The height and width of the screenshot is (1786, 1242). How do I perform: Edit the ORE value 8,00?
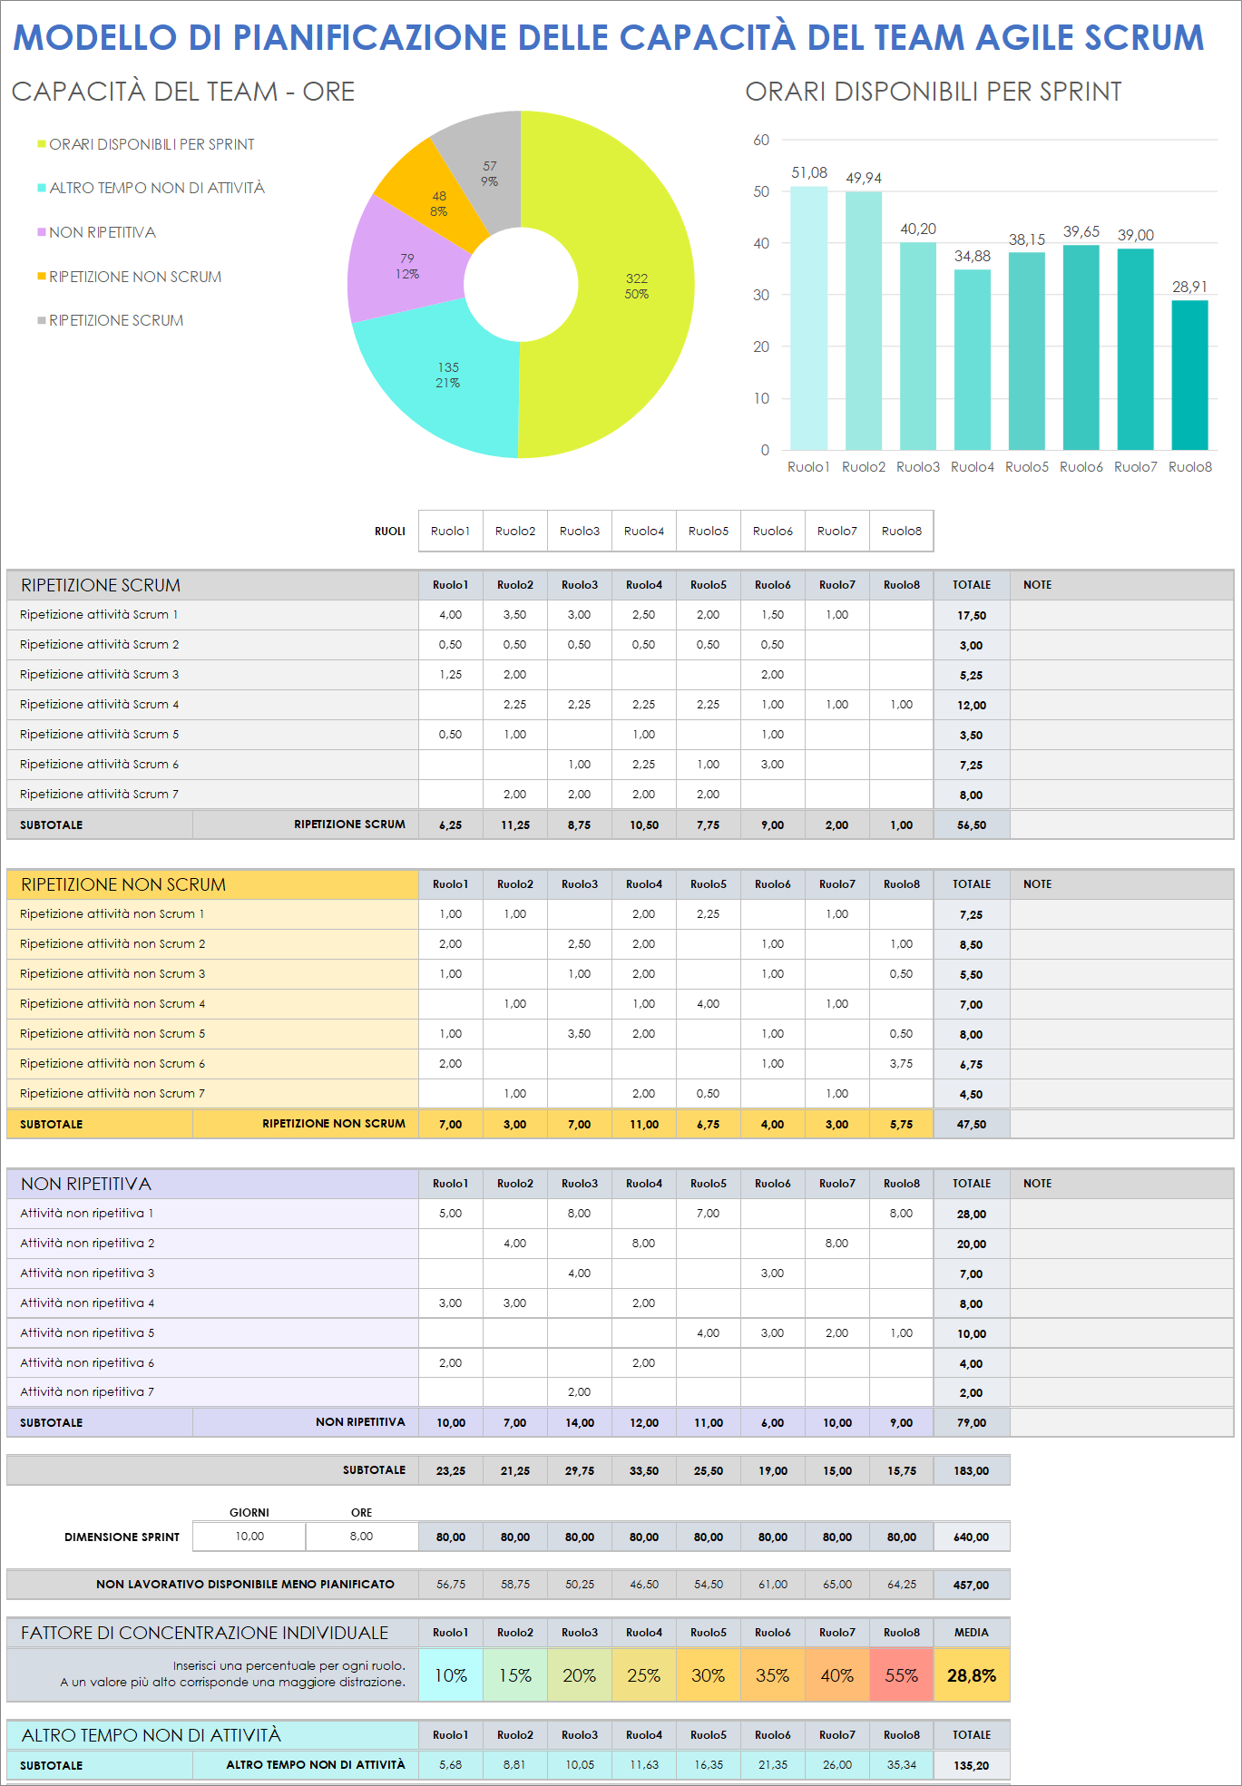tap(361, 1536)
